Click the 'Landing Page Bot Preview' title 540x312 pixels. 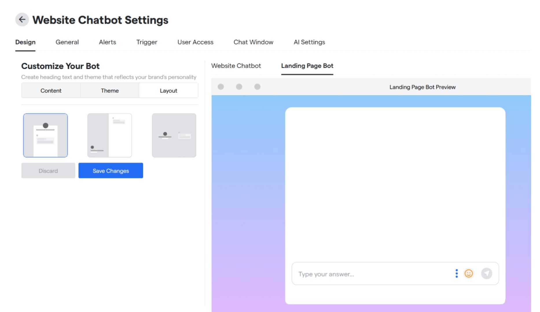coord(422,87)
